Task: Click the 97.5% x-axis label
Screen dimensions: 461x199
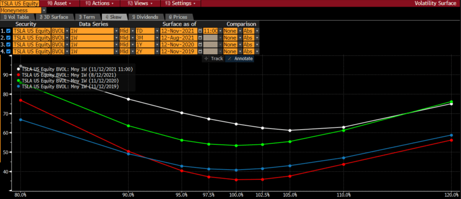Action: (x=209, y=195)
